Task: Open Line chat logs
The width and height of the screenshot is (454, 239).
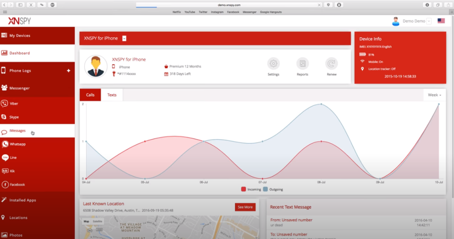Action: 37,158
